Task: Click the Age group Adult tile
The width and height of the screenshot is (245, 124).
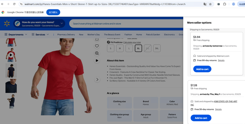Action: click(x=146, y=116)
